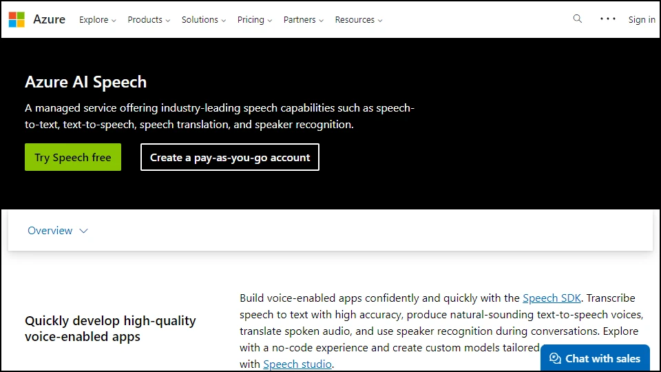Click the Azure AI Speech heading
This screenshot has height=372, width=661.
(85, 82)
